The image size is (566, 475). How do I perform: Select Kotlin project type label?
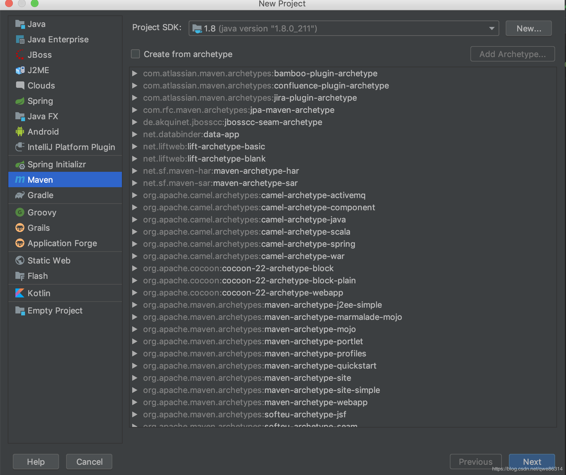tap(39, 293)
